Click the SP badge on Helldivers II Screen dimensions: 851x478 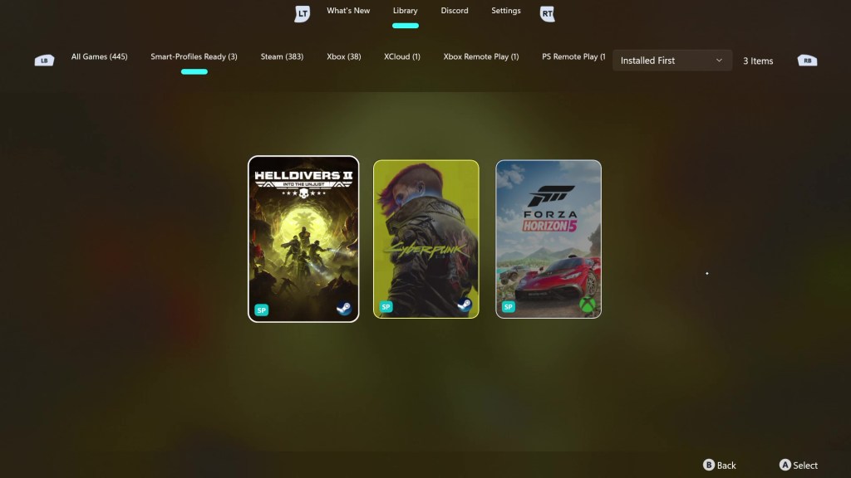[261, 308]
